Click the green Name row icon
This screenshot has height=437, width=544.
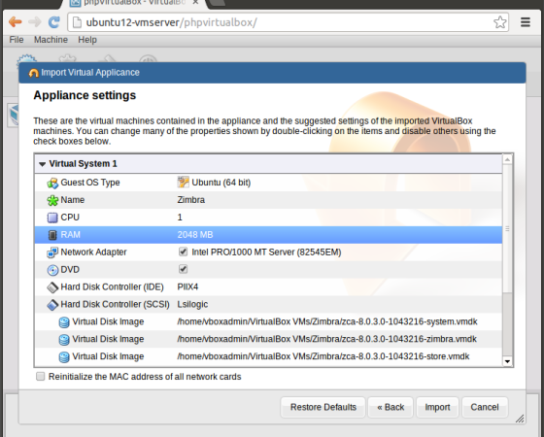(x=52, y=200)
